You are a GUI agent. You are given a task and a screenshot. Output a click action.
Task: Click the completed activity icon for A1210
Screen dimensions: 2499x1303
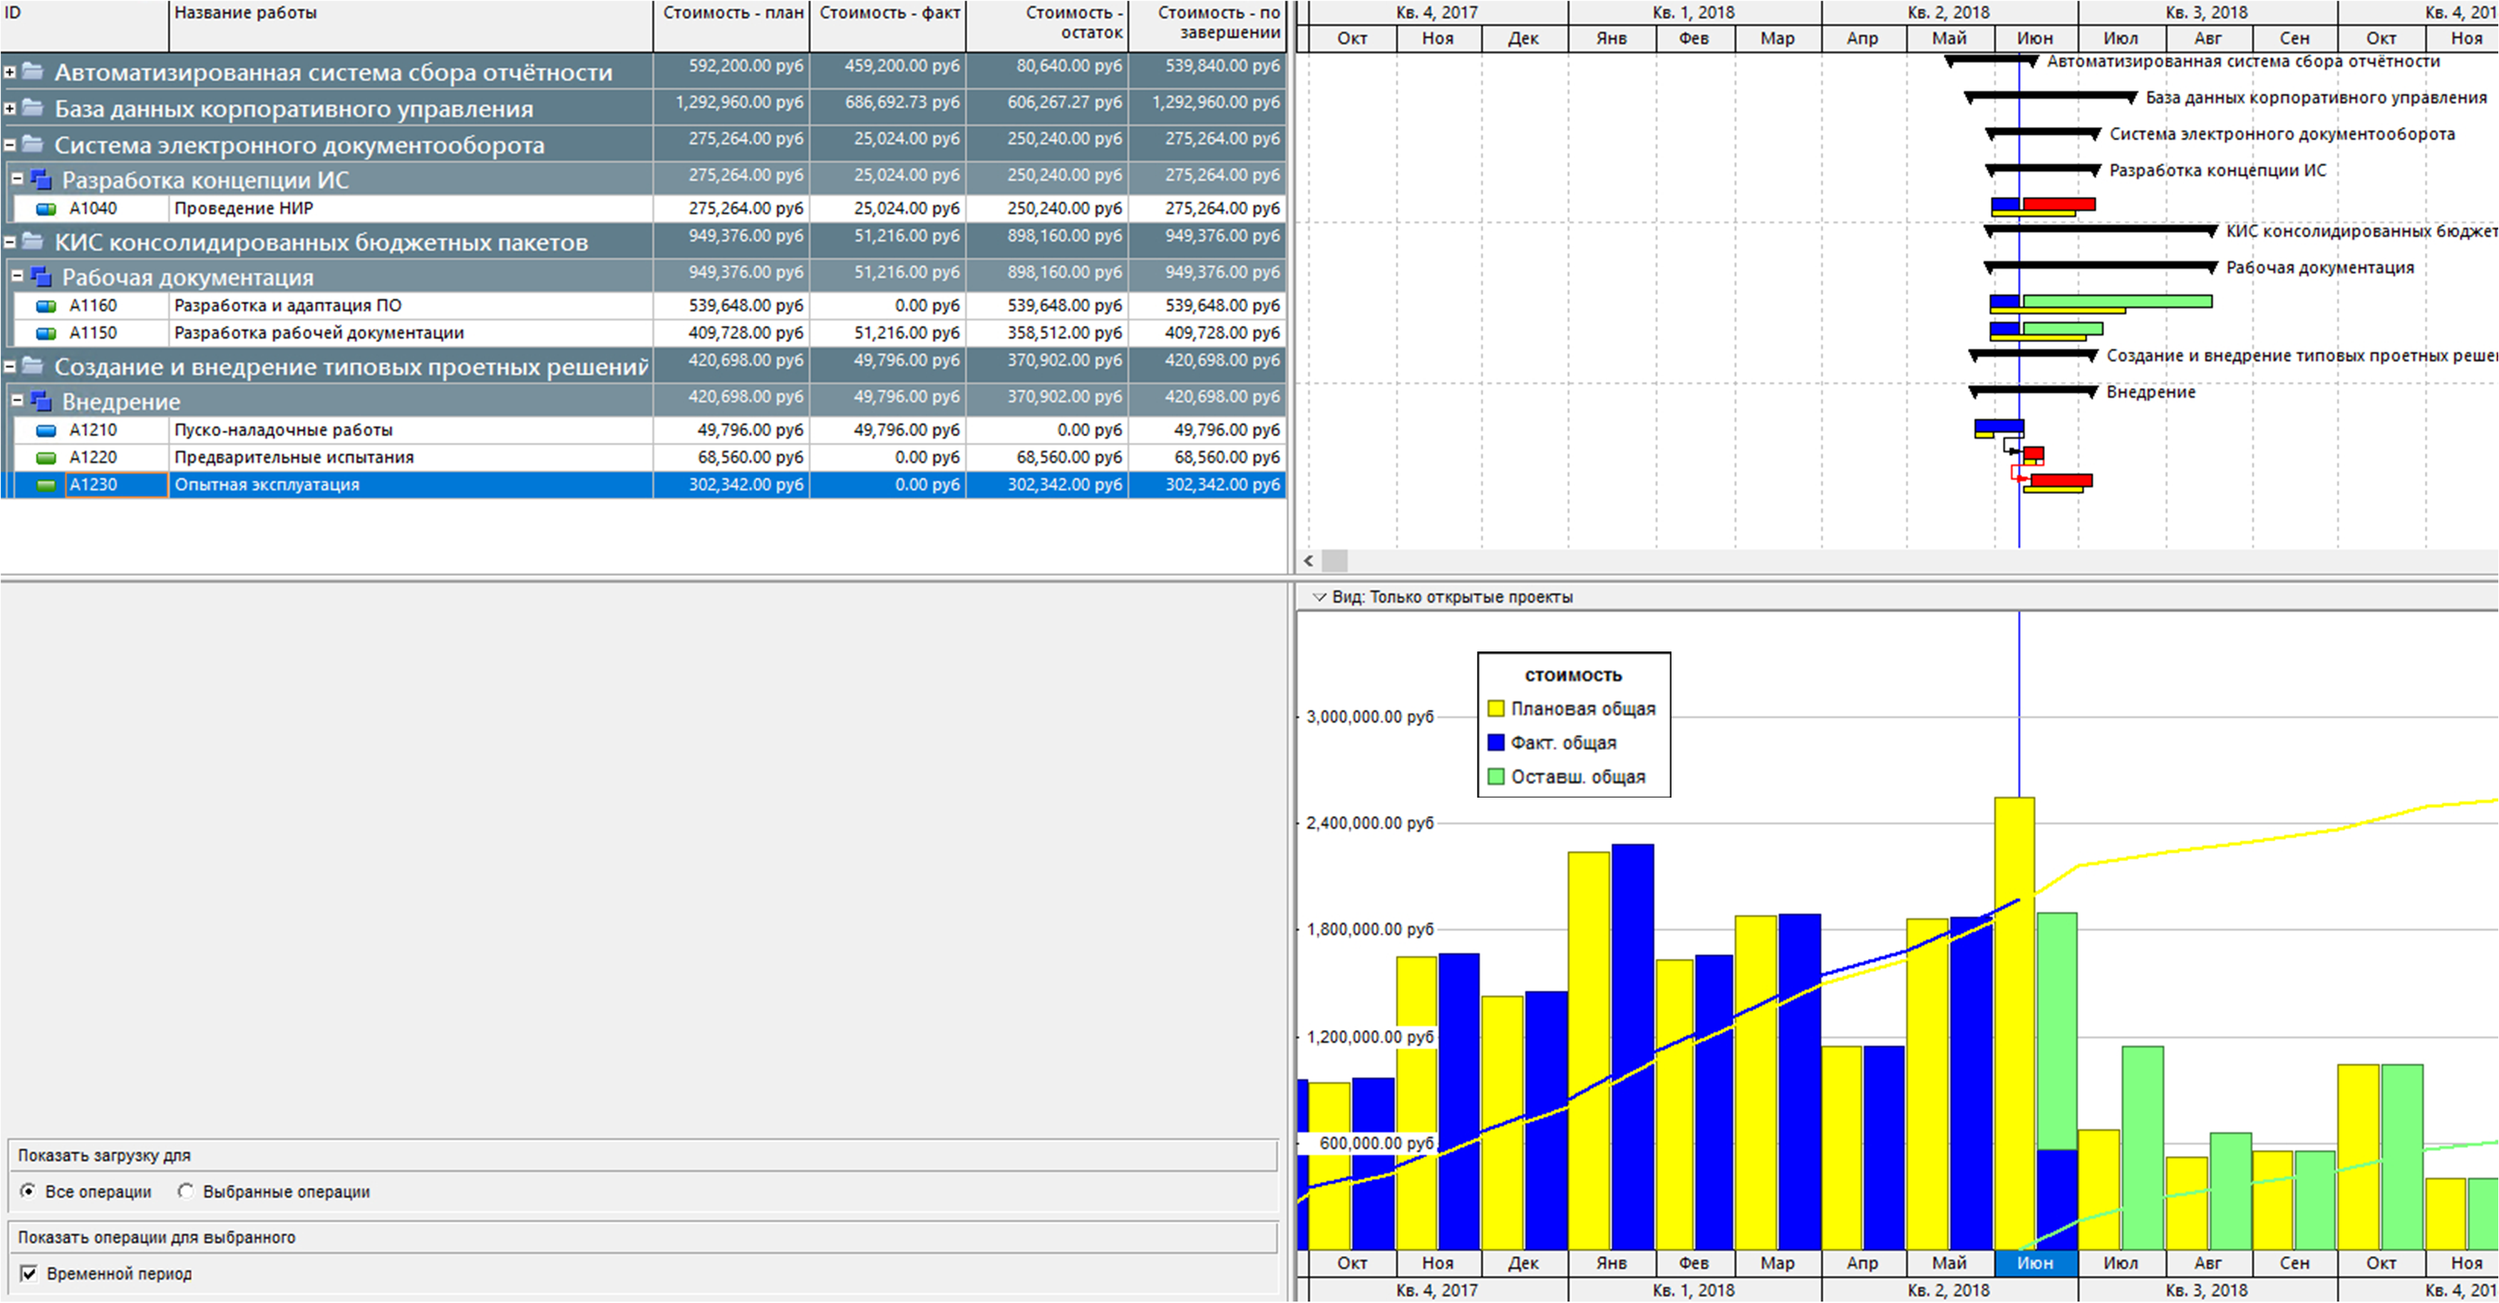pyautogui.click(x=46, y=430)
